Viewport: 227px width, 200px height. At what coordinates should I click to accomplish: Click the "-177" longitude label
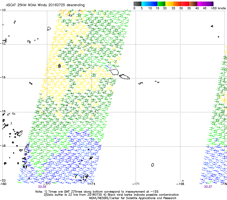coord(47,184)
